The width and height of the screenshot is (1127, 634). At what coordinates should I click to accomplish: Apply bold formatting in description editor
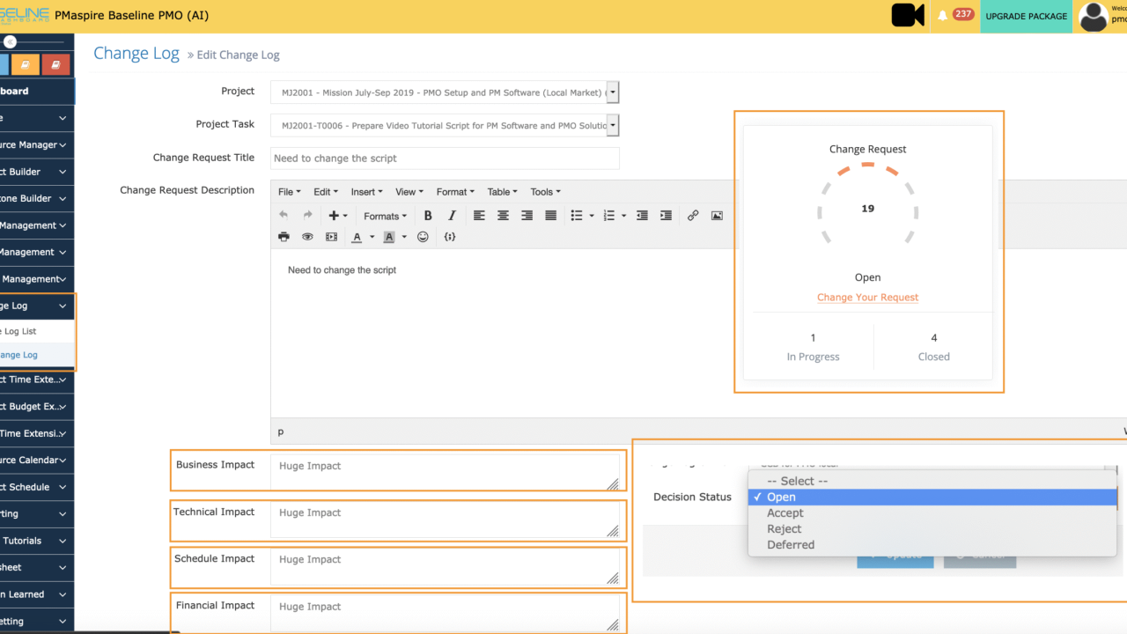click(428, 215)
